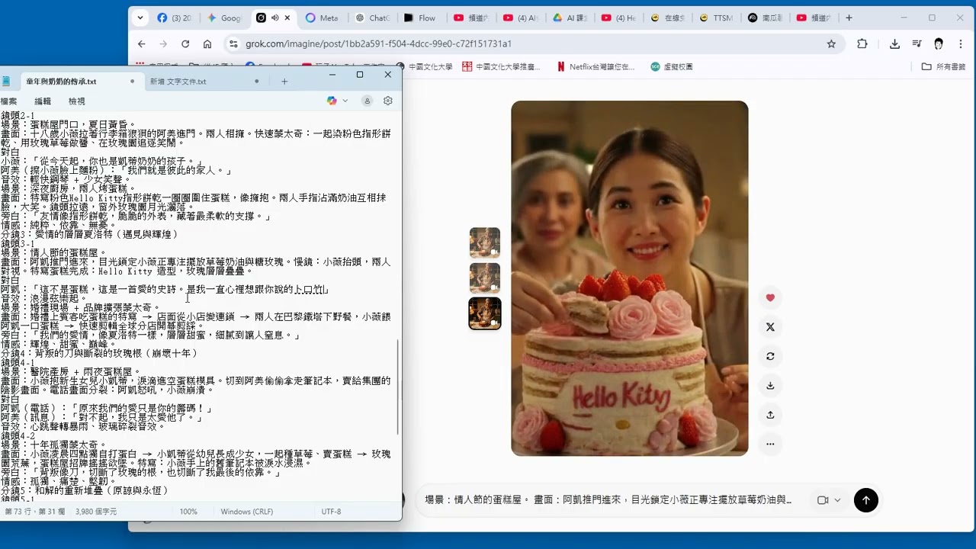Expand the Copilot dropdown arrow in Notepad
976x549 pixels.
click(345, 101)
